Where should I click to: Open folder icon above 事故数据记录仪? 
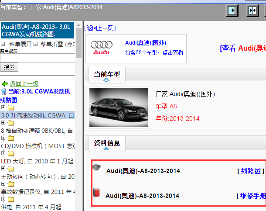click(11, 184)
